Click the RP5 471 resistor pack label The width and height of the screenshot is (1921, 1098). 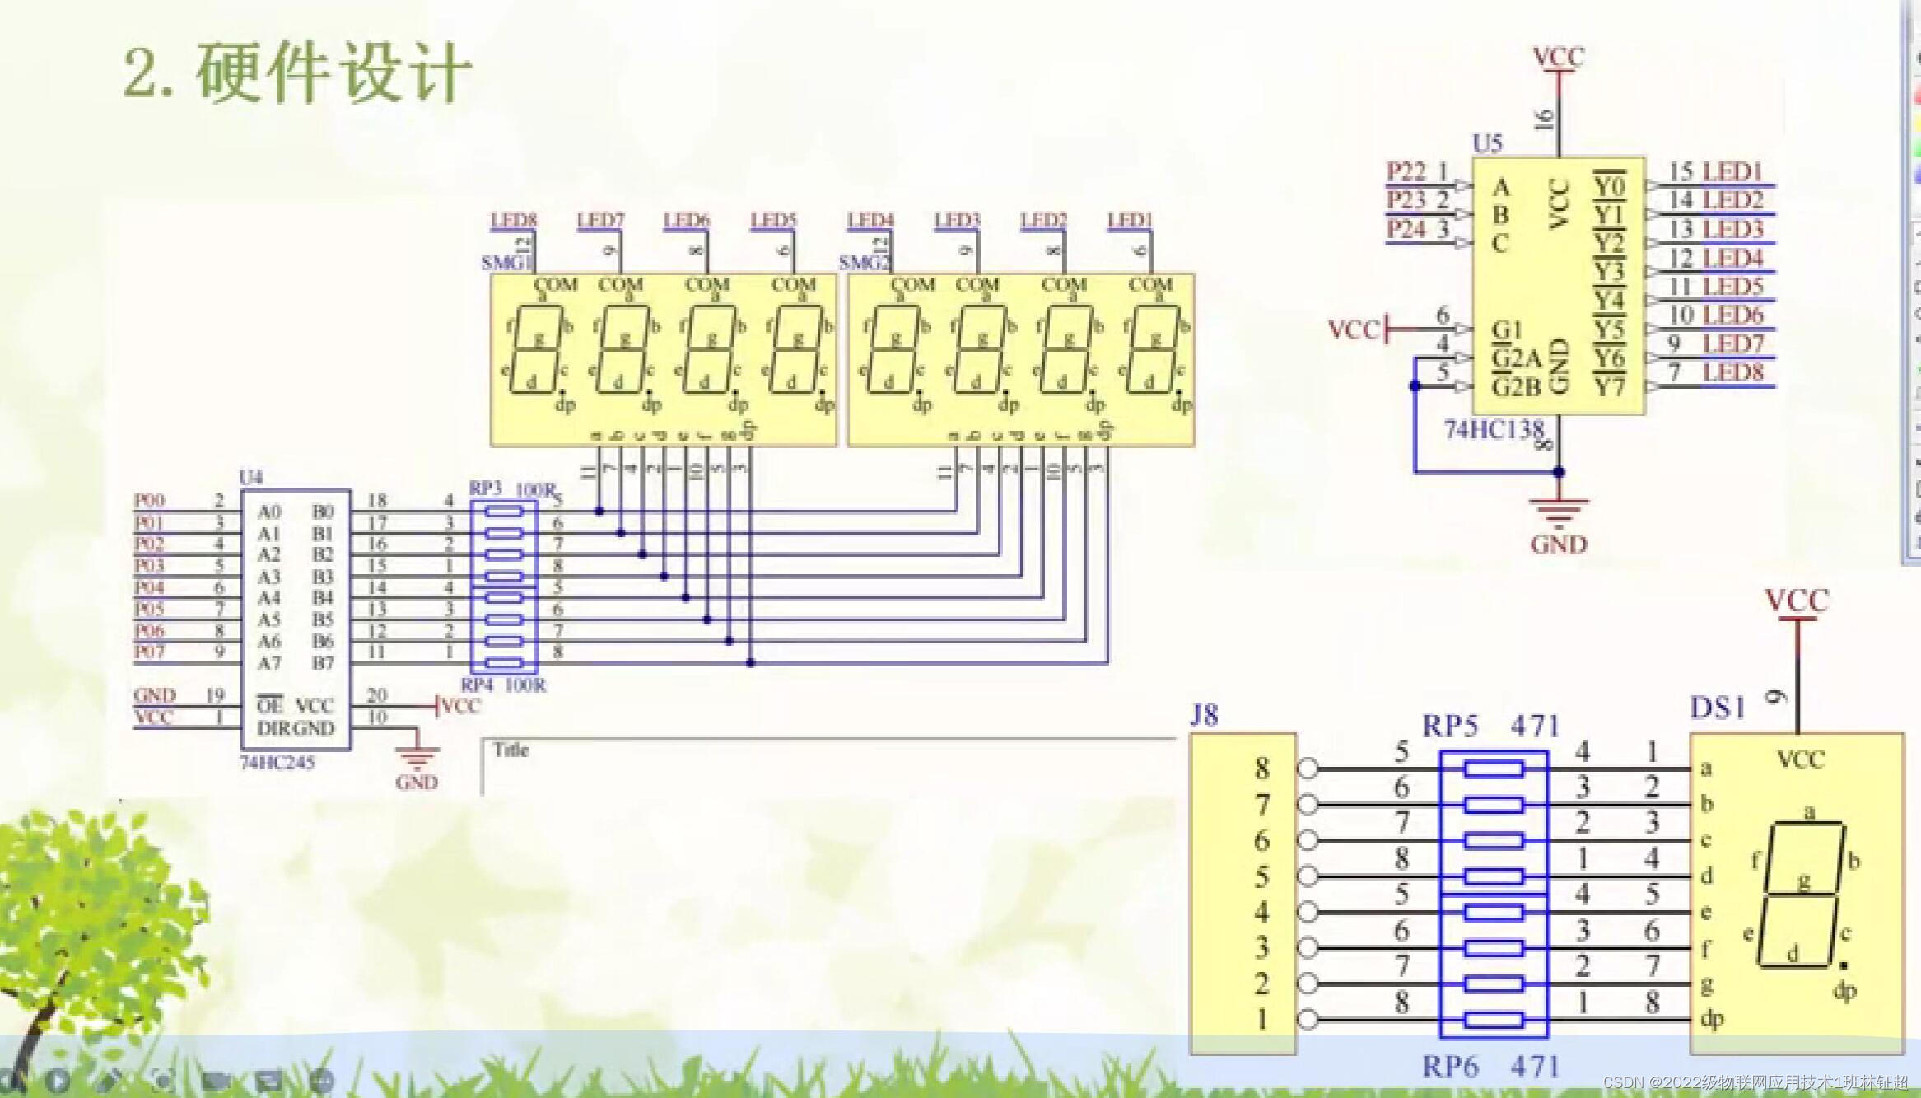(x=1490, y=727)
